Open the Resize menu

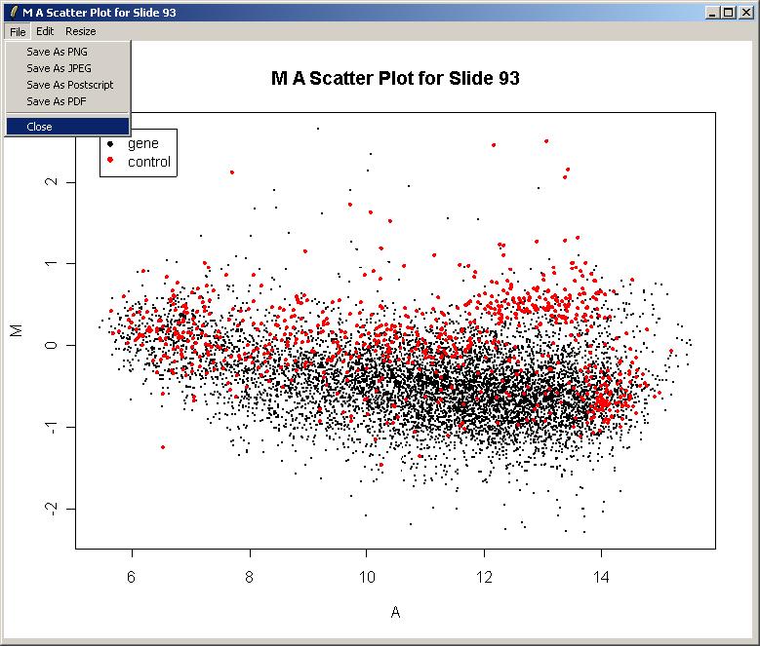pos(81,31)
